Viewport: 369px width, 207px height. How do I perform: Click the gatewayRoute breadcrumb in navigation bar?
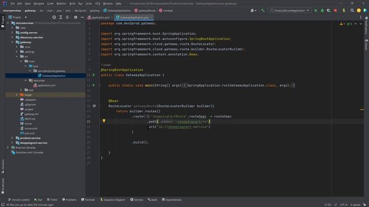[x=145, y=10]
